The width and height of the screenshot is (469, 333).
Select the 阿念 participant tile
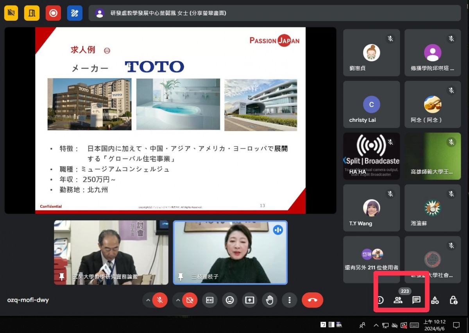(433, 105)
